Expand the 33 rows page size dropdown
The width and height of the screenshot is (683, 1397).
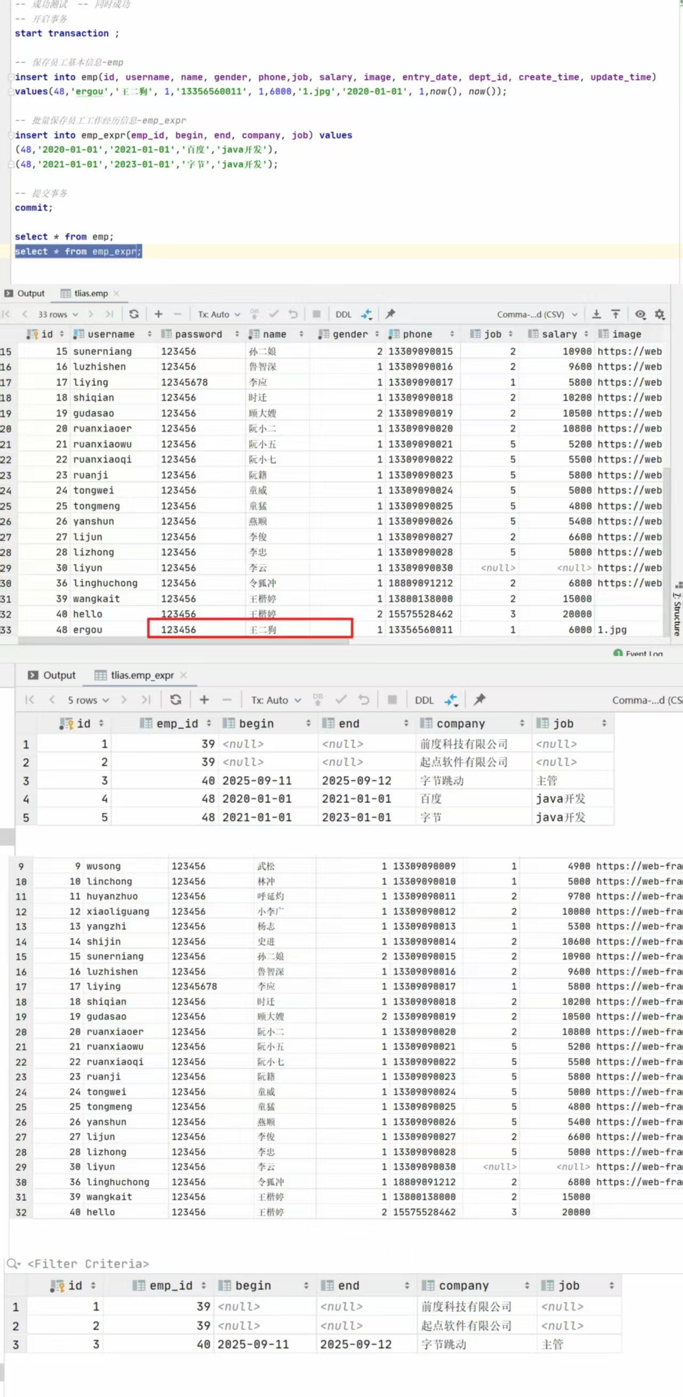(x=58, y=314)
